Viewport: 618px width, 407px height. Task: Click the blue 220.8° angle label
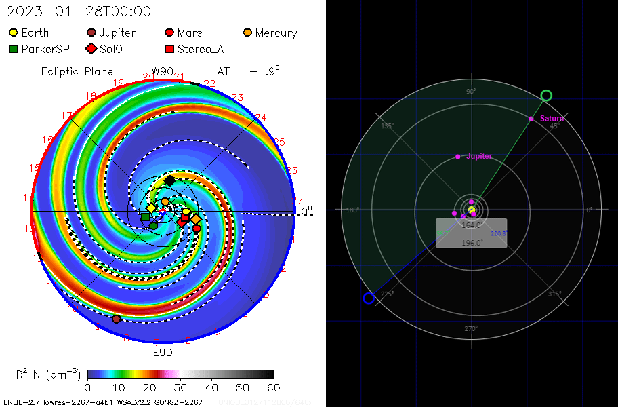tap(498, 233)
